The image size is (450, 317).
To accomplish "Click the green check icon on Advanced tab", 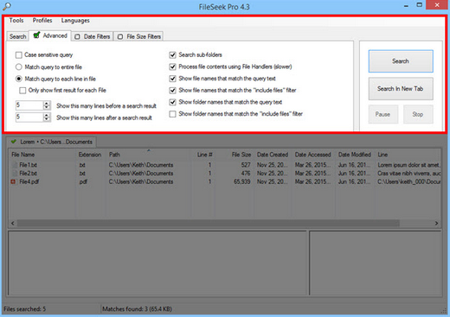I will [36, 35].
